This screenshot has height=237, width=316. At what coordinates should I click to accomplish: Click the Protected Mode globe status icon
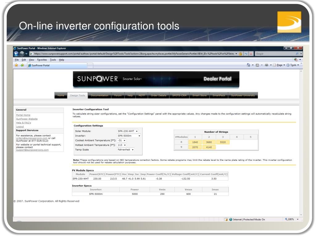(x=231, y=219)
